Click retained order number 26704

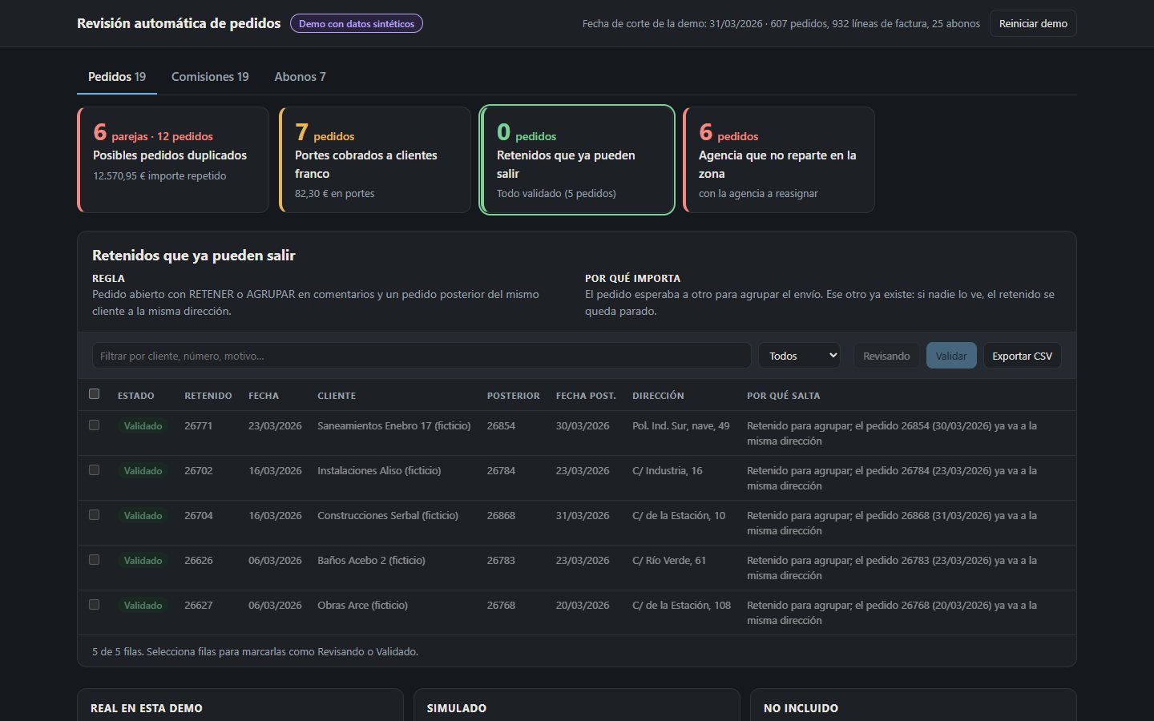click(x=199, y=516)
